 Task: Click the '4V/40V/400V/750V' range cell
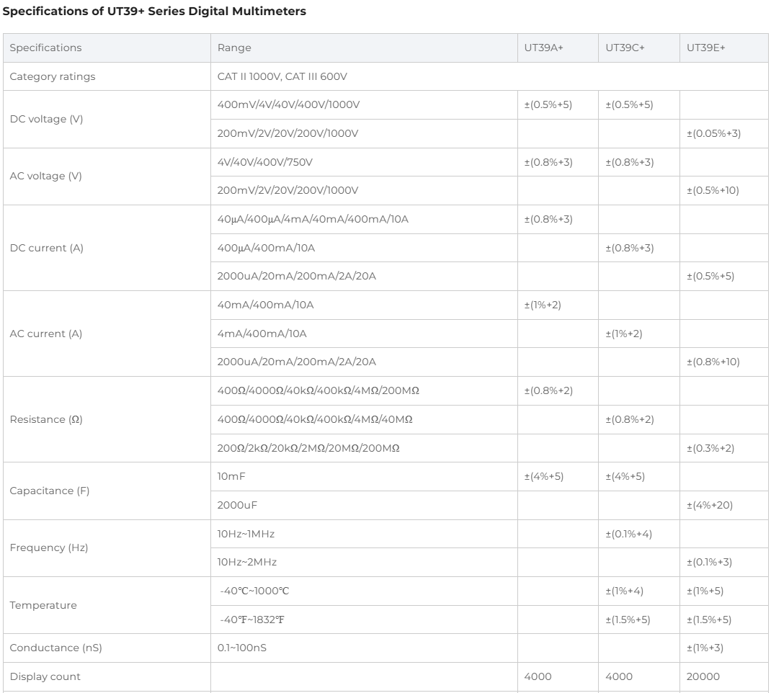pyautogui.click(x=364, y=162)
